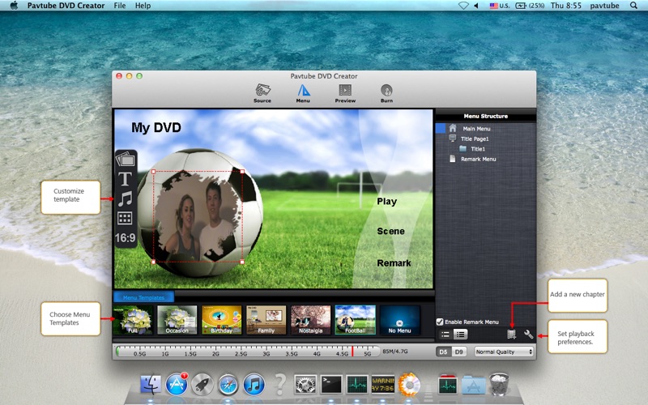
Task: Open the Apple menu
Action: pos(14,6)
